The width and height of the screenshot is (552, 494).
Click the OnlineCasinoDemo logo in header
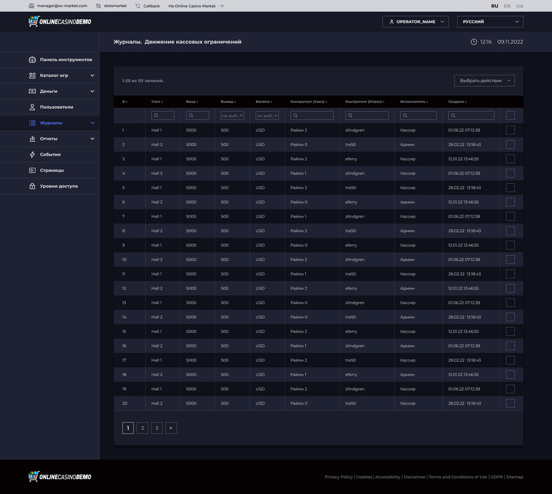point(60,22)
